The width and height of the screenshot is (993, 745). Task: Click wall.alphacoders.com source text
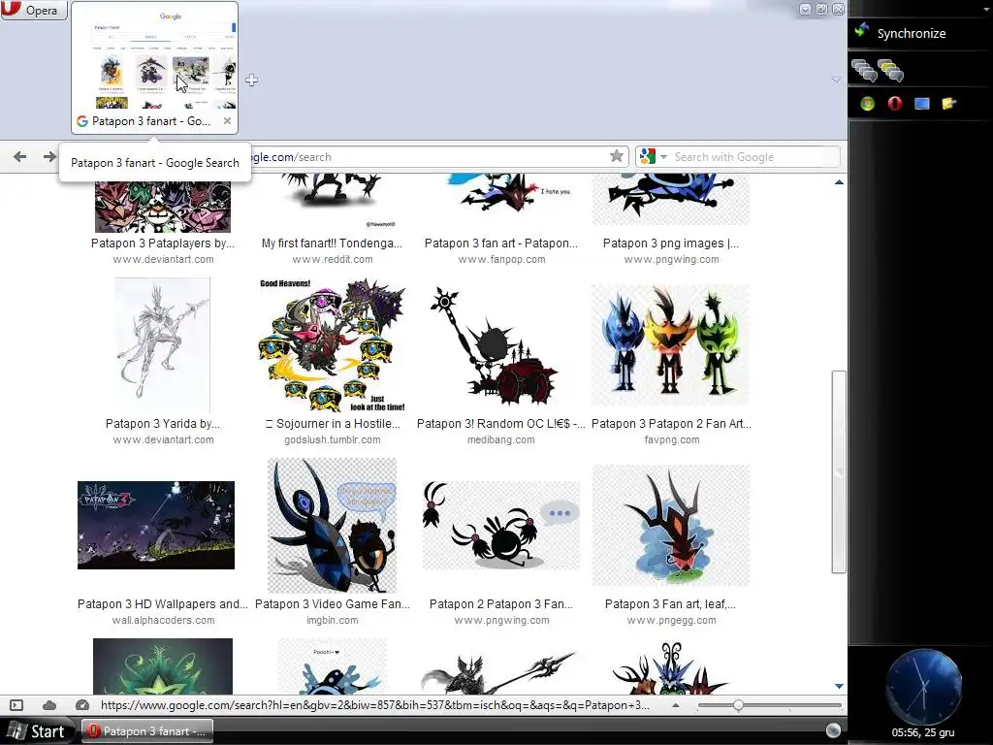click(x=163, y=620)
